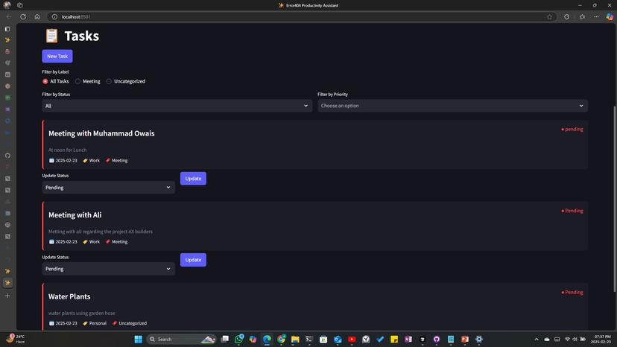Viewport: 617px width, 347px height.
Task: Open YouTube icon in the taskbar
Action: (352, 340)
